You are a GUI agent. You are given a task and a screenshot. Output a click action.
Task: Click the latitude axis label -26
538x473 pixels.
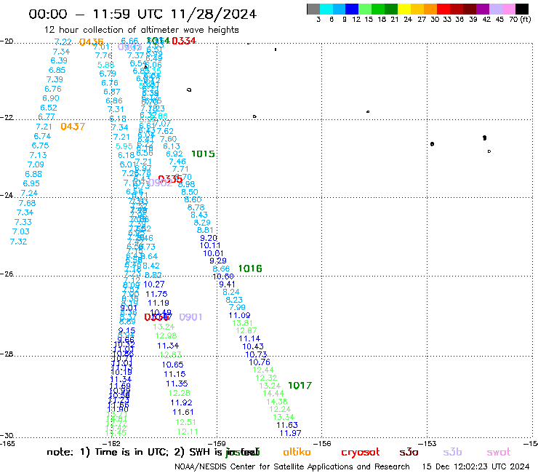coord(7,274)
